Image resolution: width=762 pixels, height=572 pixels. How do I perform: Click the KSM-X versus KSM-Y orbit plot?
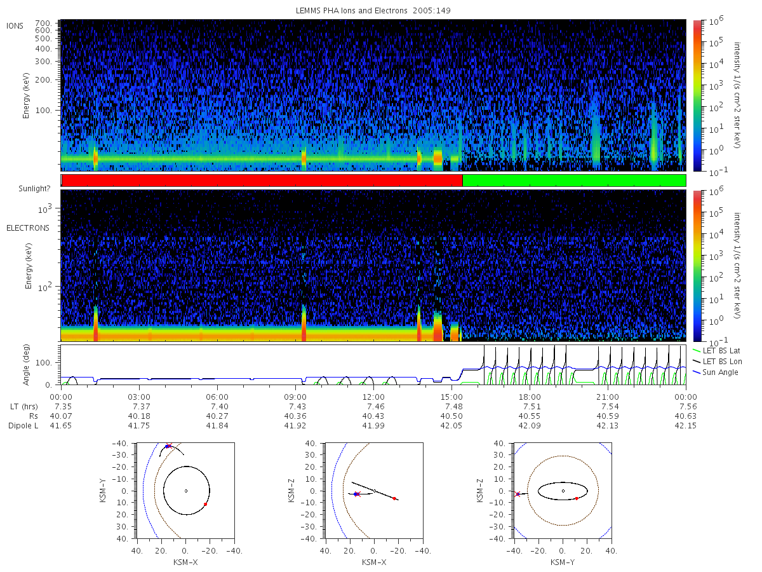tap(185, 491)
